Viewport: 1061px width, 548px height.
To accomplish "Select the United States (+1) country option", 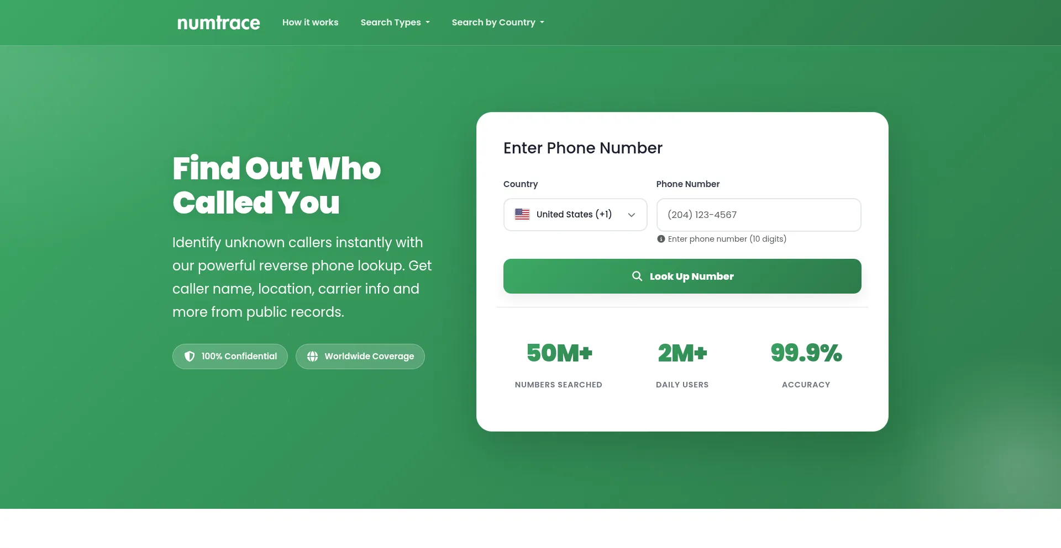I will pyautogui.click(x=575, y=215).
